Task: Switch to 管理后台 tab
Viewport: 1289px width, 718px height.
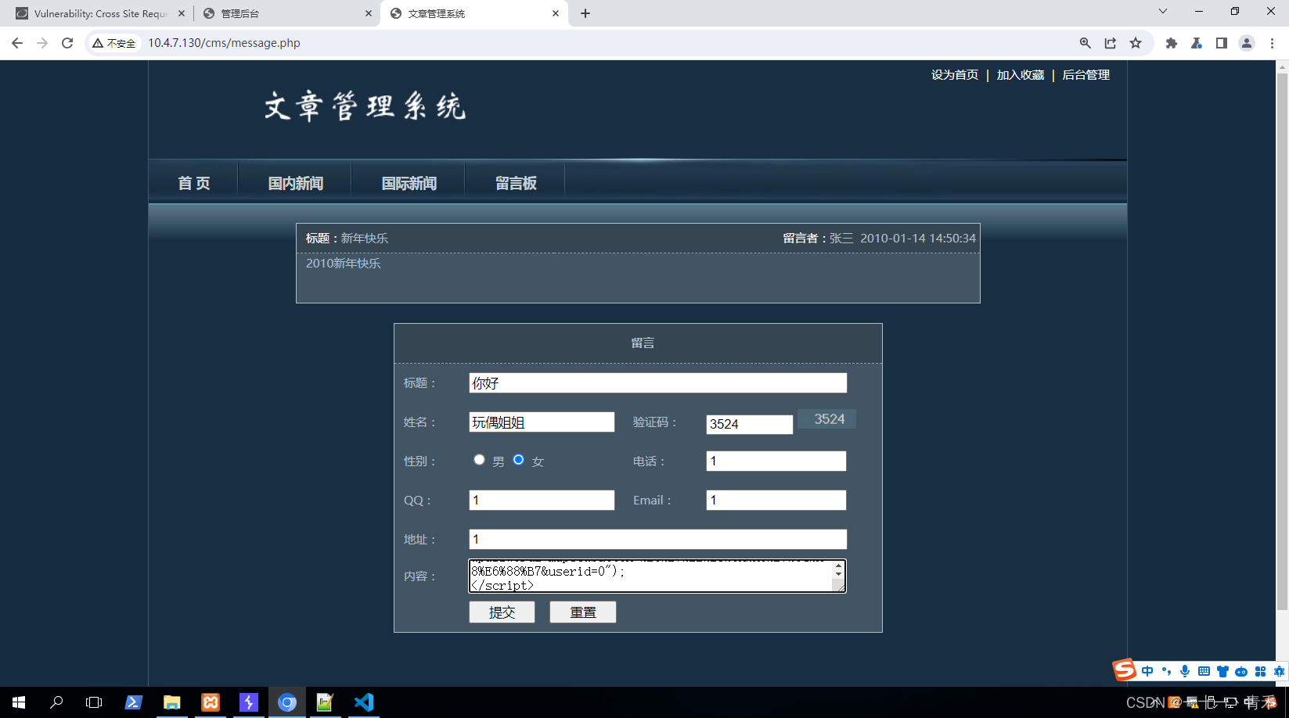Action: coord(286,13)
